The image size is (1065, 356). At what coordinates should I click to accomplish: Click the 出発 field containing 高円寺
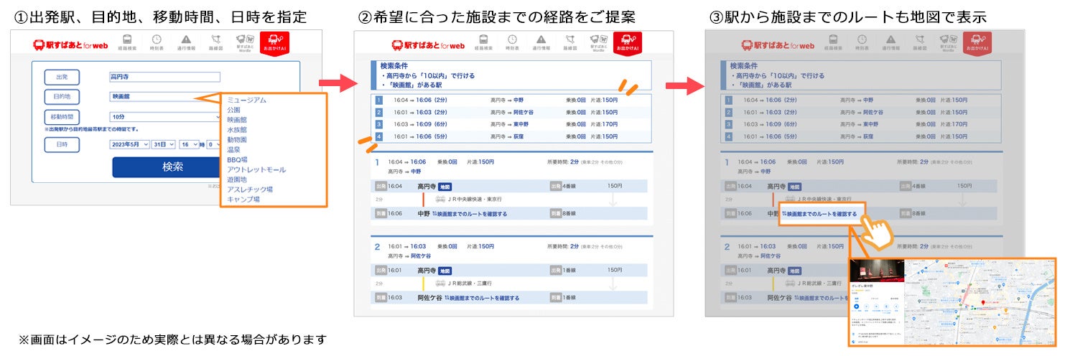point(164,77)
